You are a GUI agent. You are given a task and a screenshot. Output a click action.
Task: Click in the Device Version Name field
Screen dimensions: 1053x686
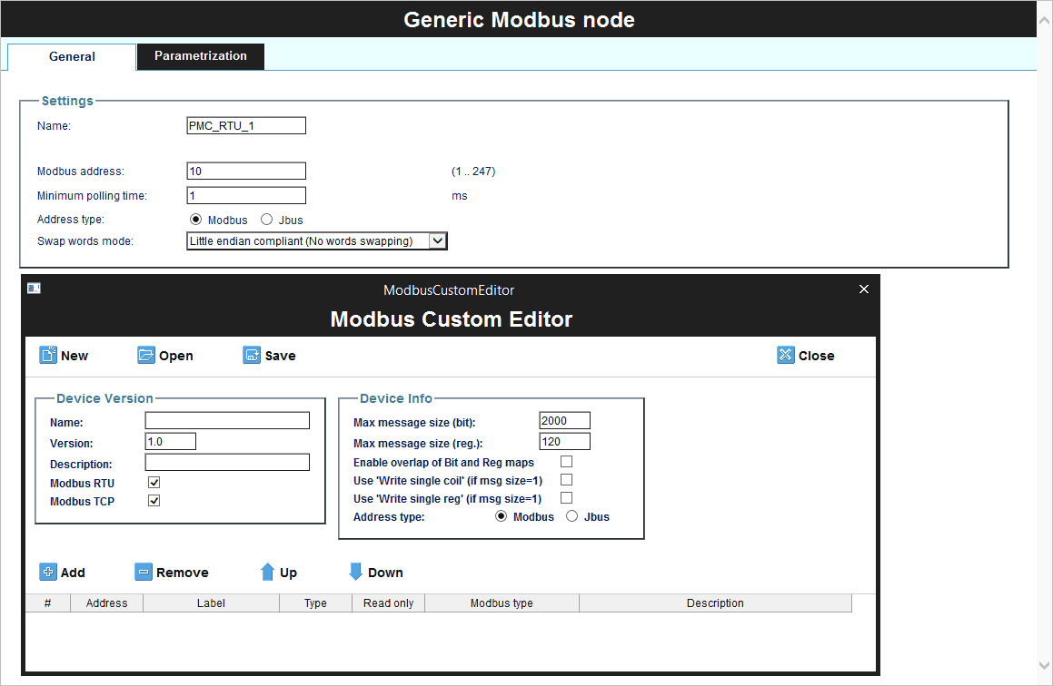(x=226, y=420)
